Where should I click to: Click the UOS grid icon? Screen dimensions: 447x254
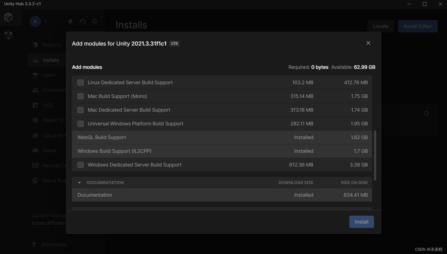(35, 105)
